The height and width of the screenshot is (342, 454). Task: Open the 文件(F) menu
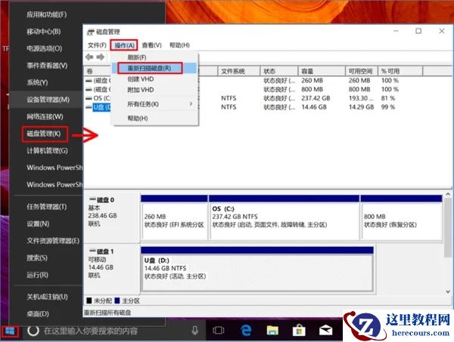(97, 45)
